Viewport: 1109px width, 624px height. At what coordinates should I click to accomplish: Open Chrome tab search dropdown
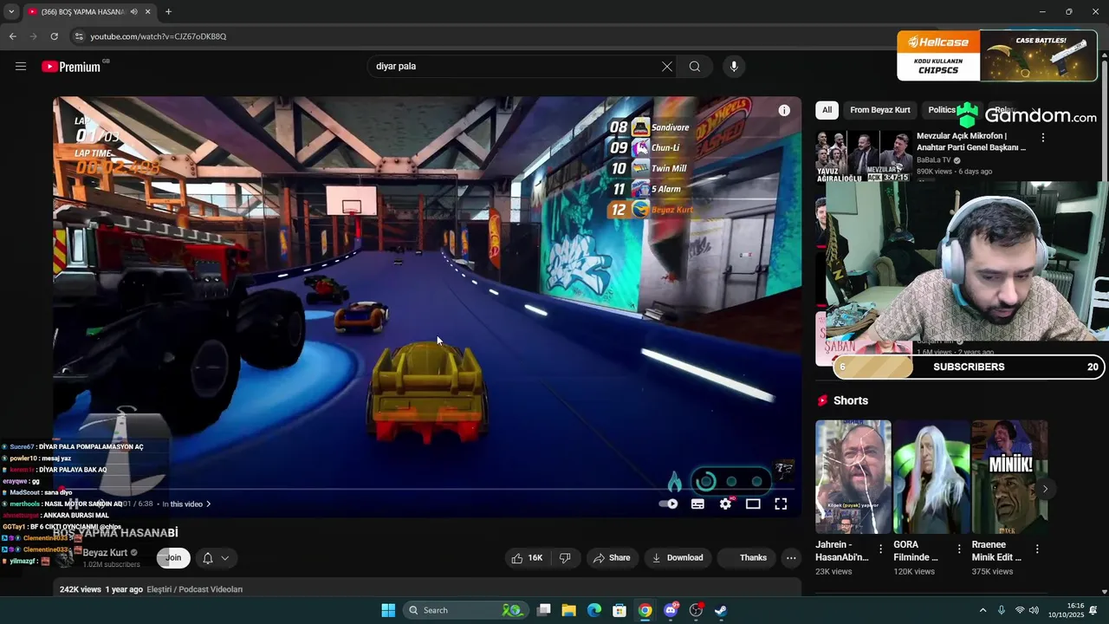(x=11, y=12)
